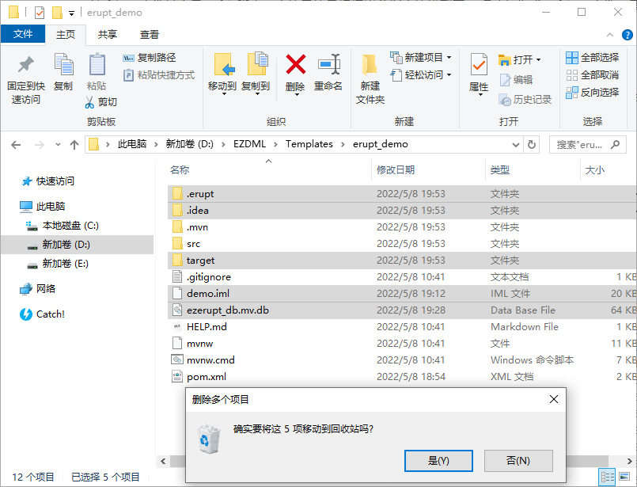Click the blue Help question mark icon
This screenshot has height=487, width=637.
coord(628,35)
